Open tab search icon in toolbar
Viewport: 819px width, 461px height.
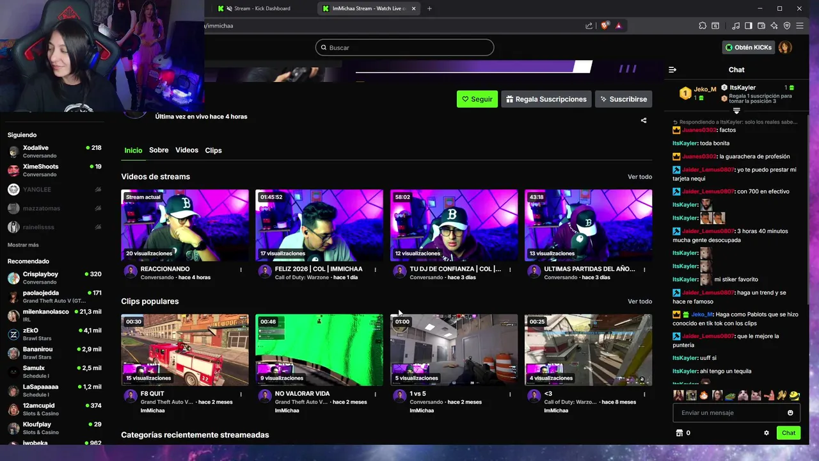click(x=715, y=26)
